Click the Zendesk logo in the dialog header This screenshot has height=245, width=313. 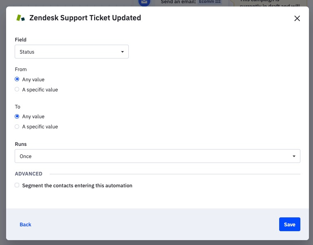(x=20, y=18)
